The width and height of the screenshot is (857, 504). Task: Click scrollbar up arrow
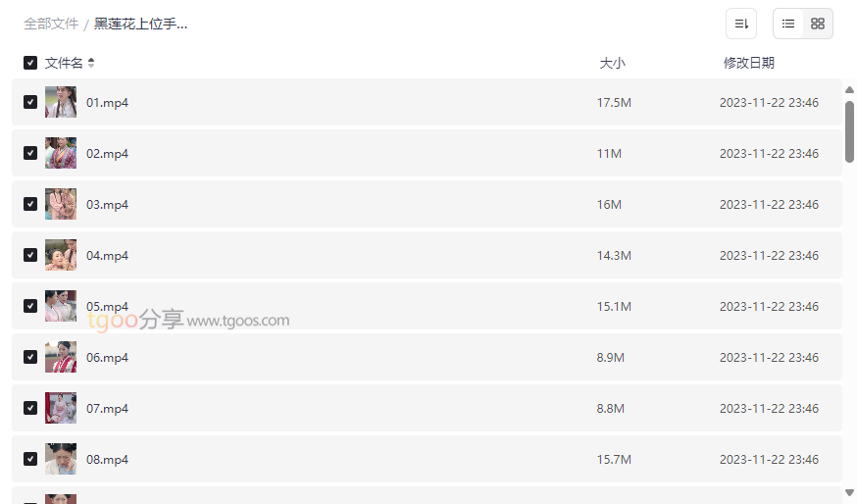click(849, 89)
